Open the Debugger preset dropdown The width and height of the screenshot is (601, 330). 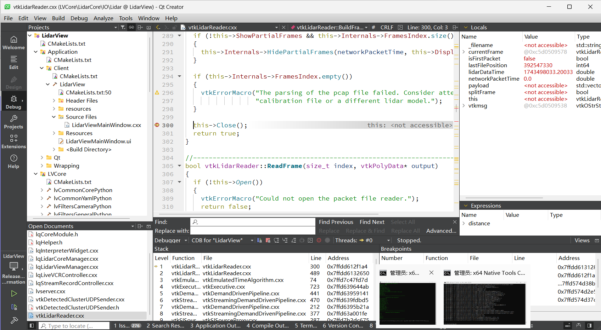click(171, 240)
